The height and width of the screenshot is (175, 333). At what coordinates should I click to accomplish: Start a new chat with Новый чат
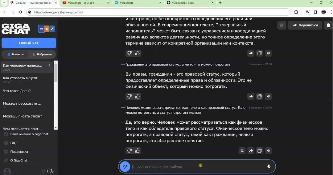[29, 43]
